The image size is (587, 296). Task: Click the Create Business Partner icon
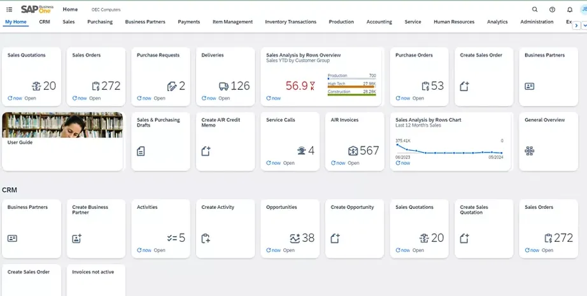(77, 239)
